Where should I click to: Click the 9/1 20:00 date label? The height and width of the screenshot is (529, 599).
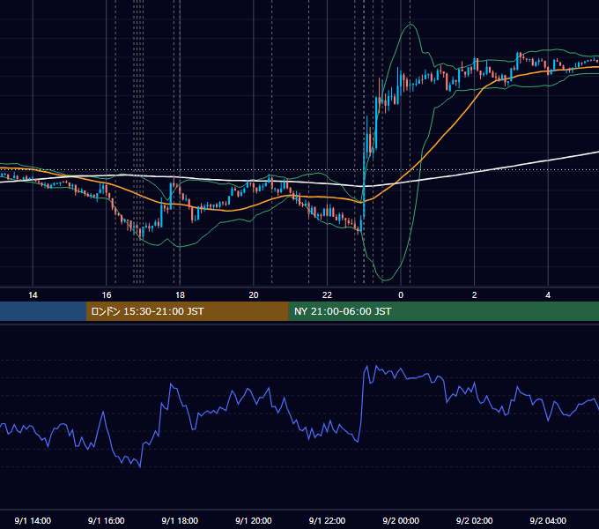[x=254, y=520]
